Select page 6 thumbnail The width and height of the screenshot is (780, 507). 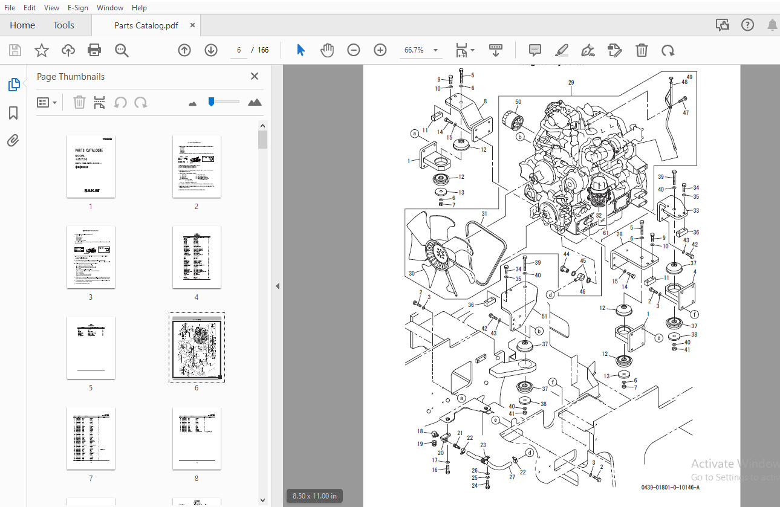(197, 348)
